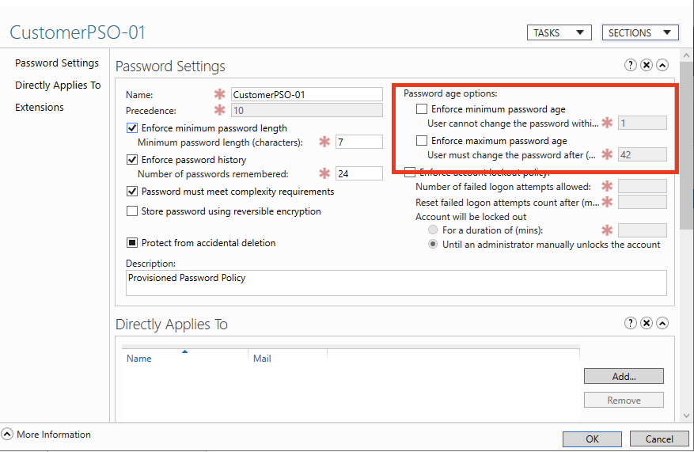Select Extensions in left navigation
The width and height of the screenshot is (694, 452).
pyautogui.click(x=40, y=108)
